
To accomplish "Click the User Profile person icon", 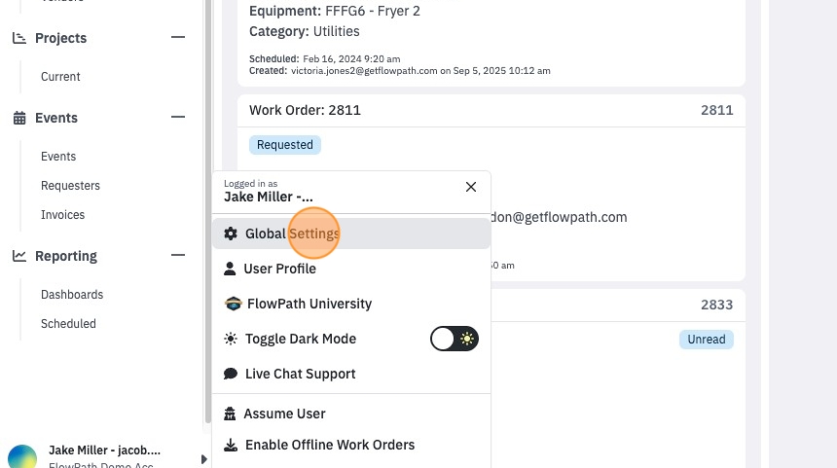I will pyautogui.click(x=230, y=269).
